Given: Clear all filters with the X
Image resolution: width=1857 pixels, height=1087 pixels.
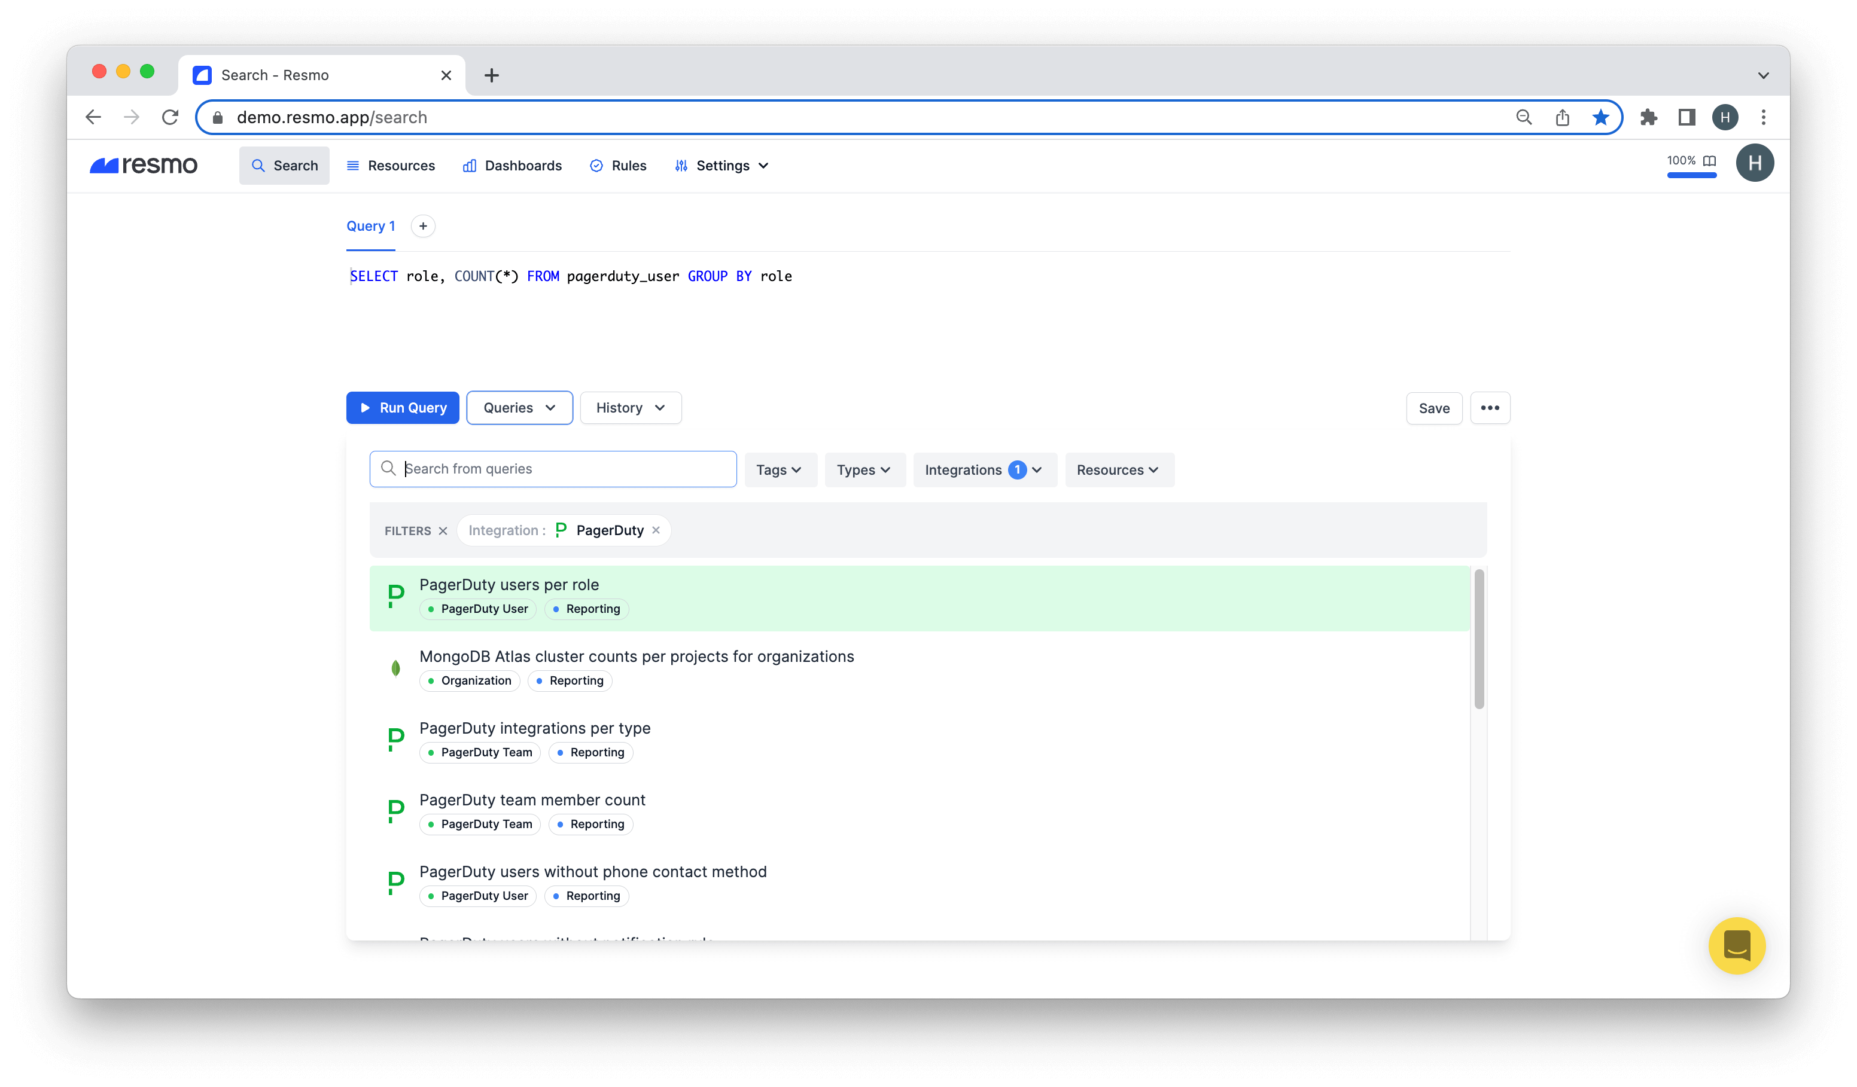Looking at the screenshot, I should (443, 531).
